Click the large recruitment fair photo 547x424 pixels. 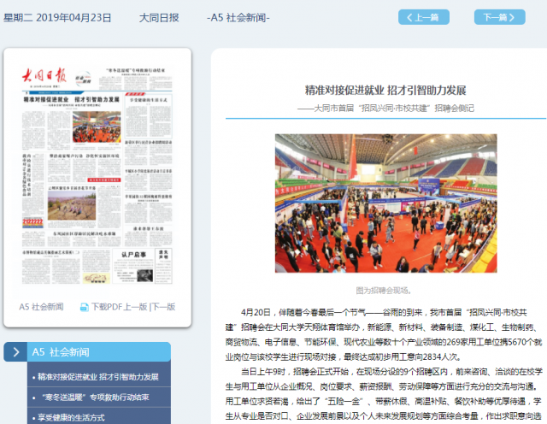point(385,203)
